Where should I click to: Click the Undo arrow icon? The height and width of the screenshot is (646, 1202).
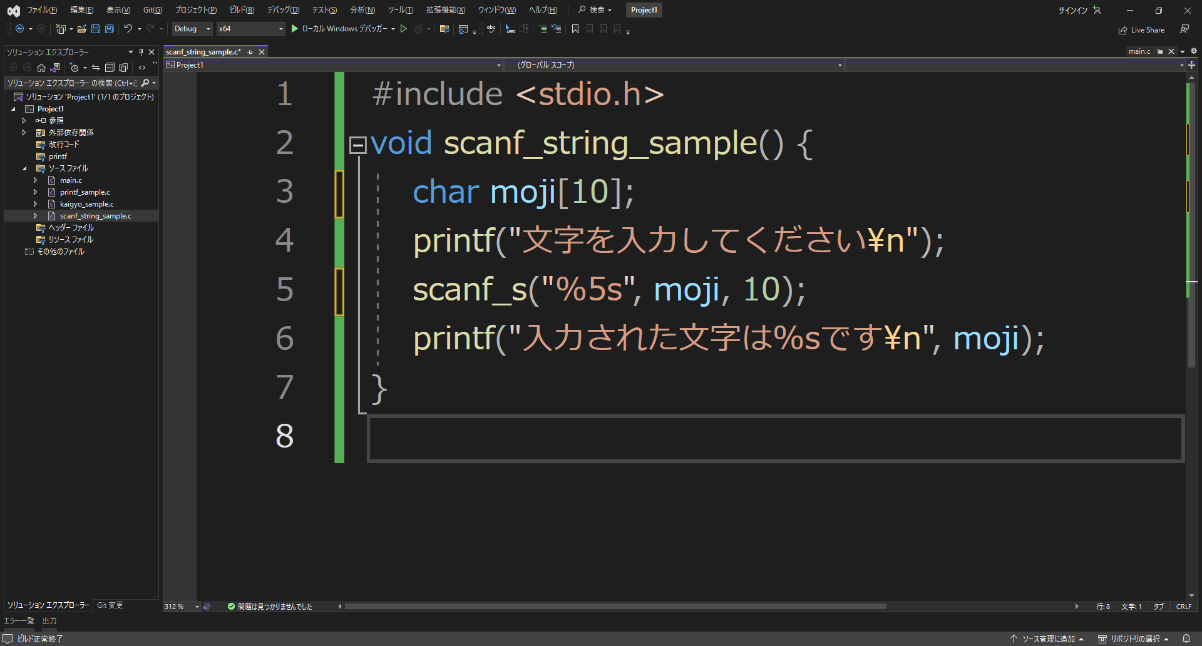pos(128,29)
